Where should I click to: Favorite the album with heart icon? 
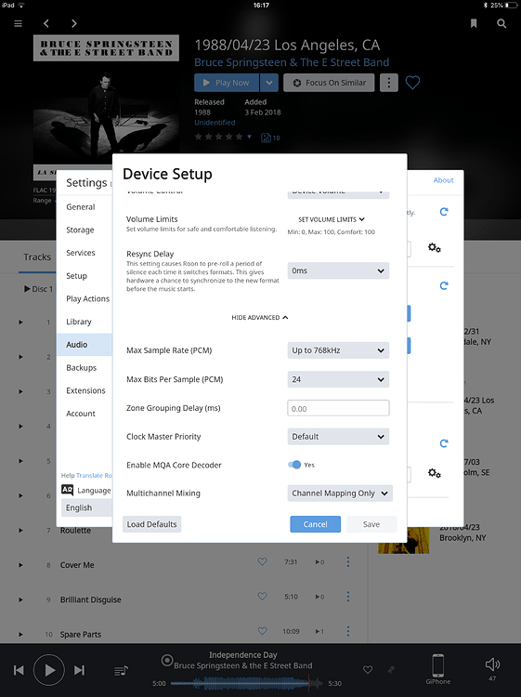(412, 82)
